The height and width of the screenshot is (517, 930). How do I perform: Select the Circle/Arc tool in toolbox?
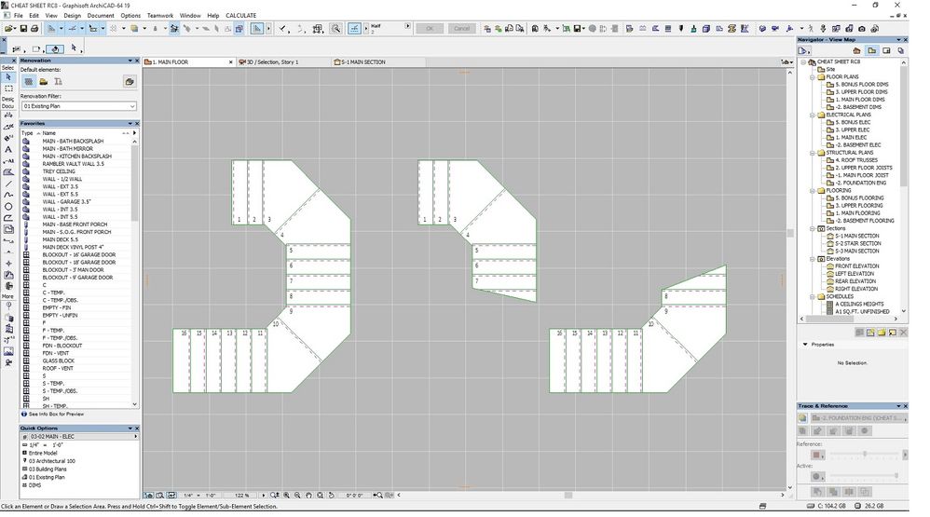(x=8, y=206)
